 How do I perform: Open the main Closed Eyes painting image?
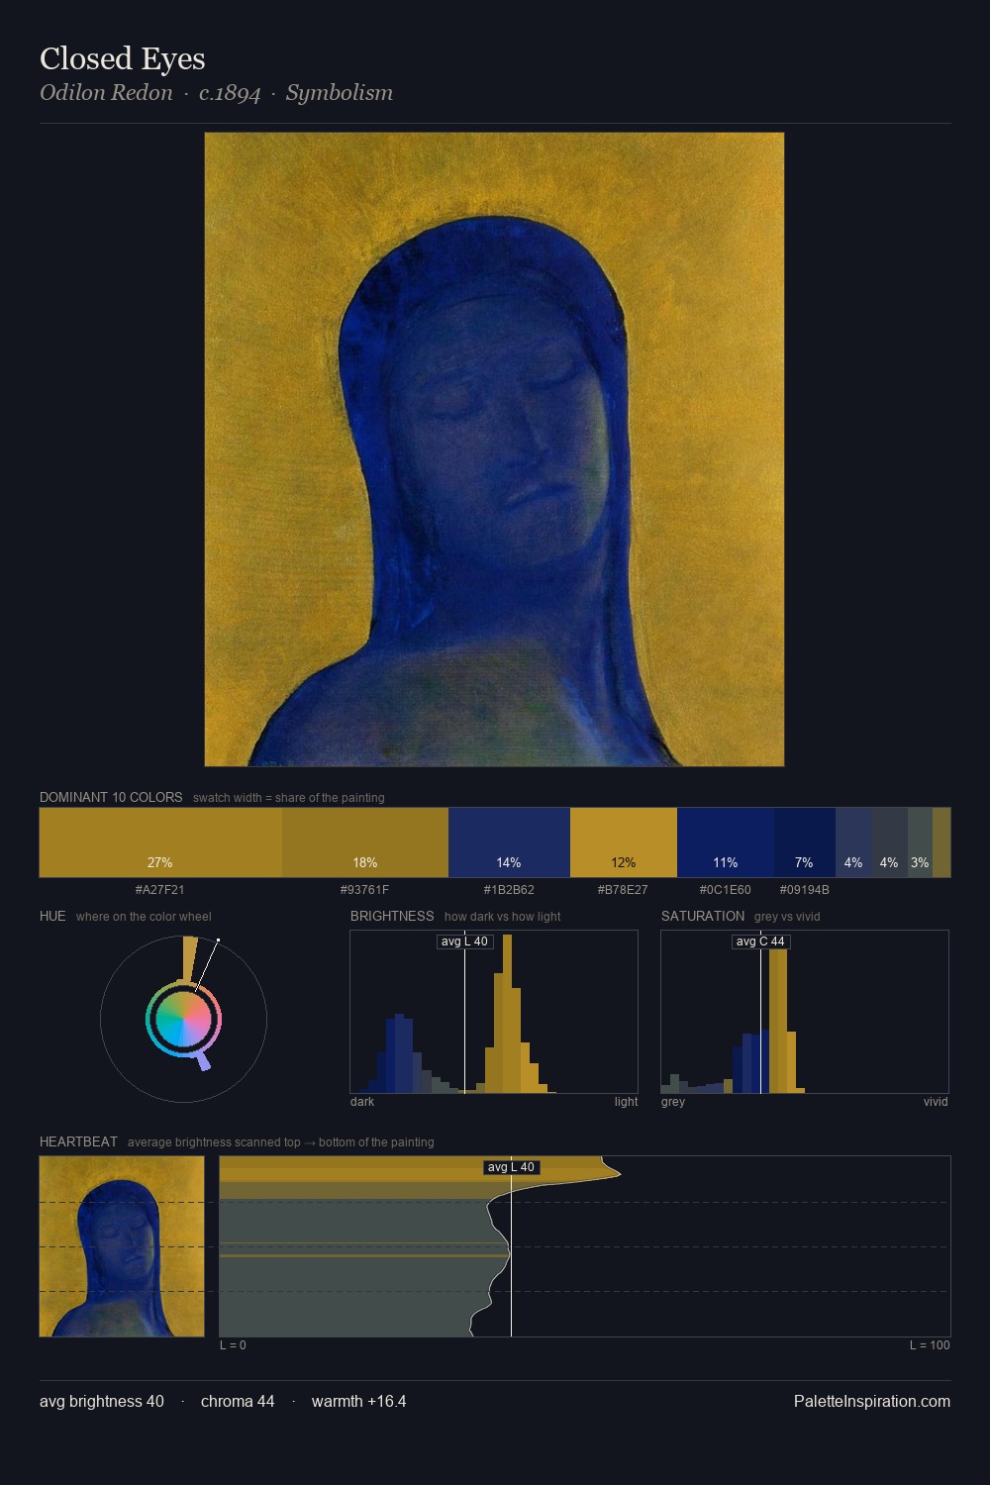(x=494, y=449)
